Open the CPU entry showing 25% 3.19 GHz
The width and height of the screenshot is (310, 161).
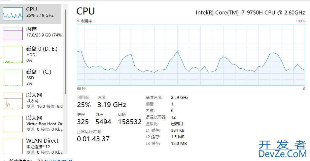40,12
